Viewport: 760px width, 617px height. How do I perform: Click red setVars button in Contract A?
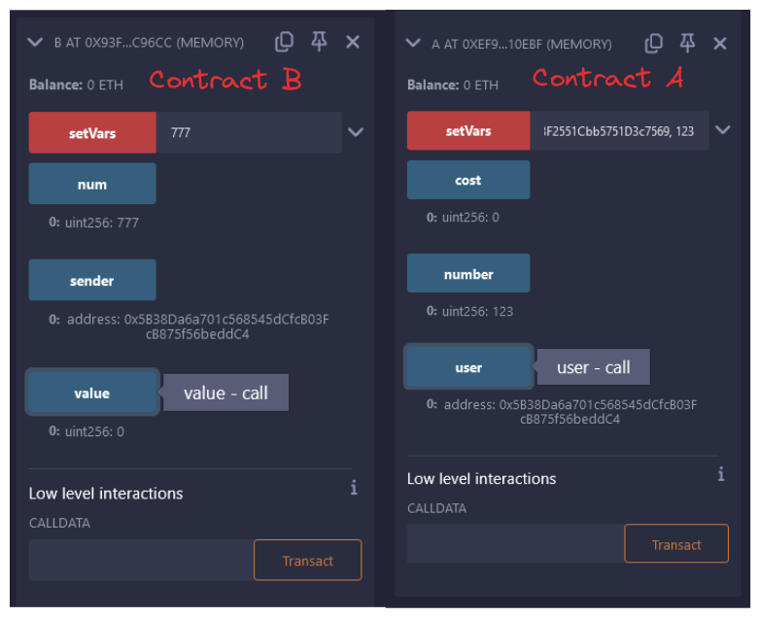468,131
